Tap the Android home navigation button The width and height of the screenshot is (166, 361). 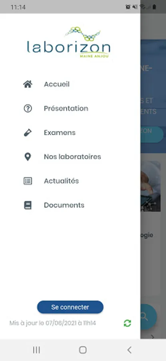tap(83, 350)
